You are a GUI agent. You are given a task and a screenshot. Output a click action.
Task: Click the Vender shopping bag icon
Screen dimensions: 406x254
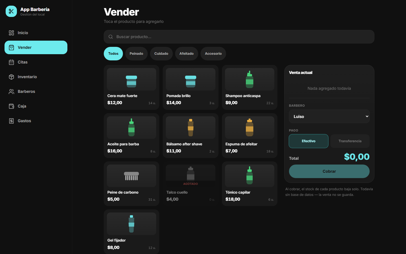point(11,47)
